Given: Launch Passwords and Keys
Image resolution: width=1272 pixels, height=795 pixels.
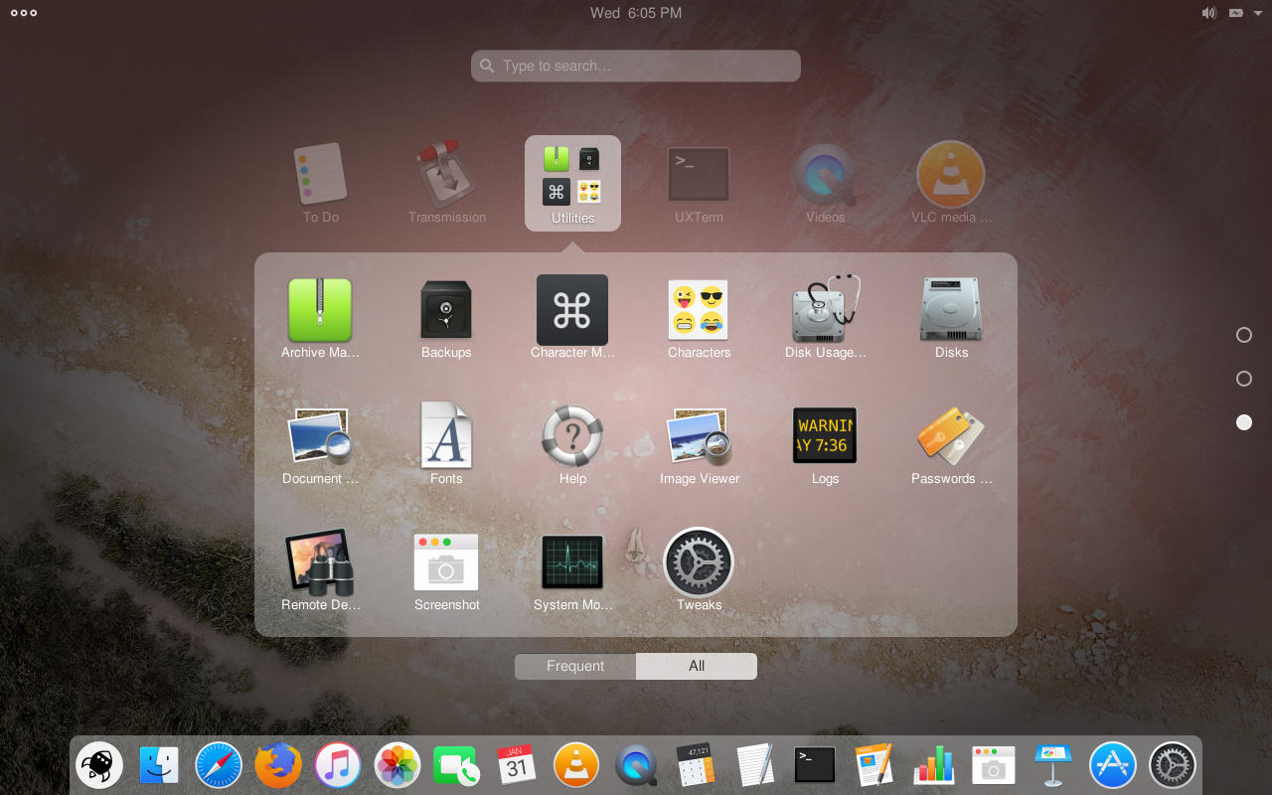Looking at the screenshot, I should pyautogui.click(x=951, y=444).
